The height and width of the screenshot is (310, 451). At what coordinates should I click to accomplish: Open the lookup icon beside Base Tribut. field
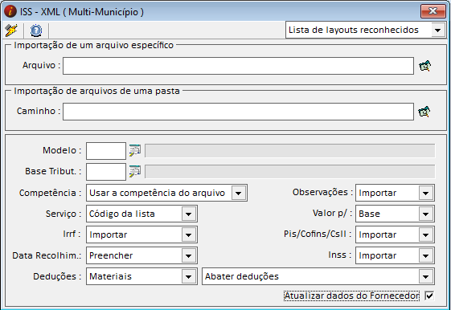tap(135, 171)
